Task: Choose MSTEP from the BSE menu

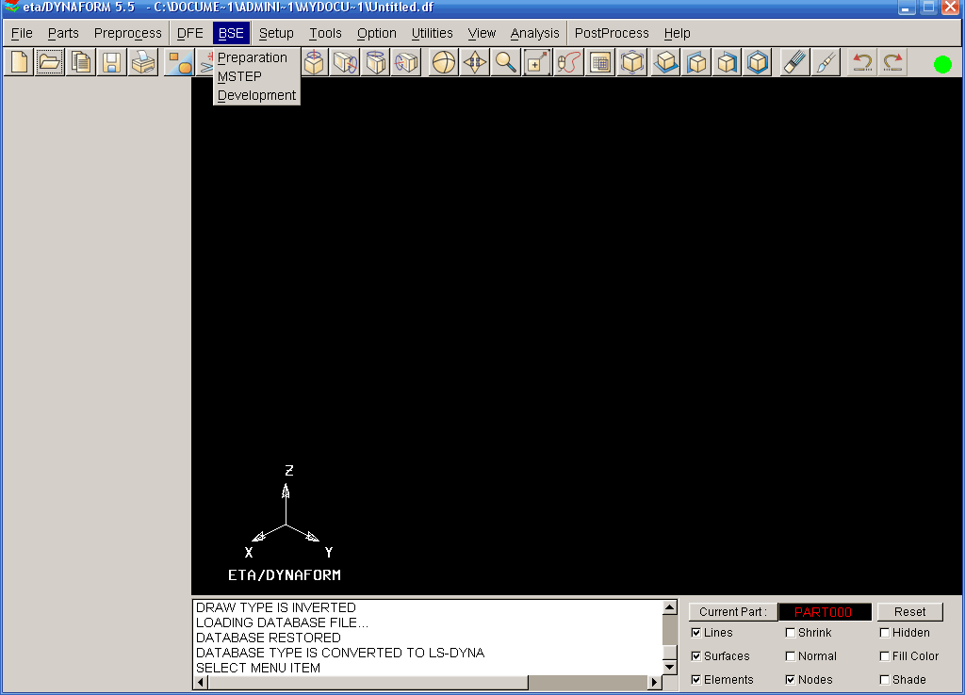Action: pyautogui.click(x=256, y=76)
